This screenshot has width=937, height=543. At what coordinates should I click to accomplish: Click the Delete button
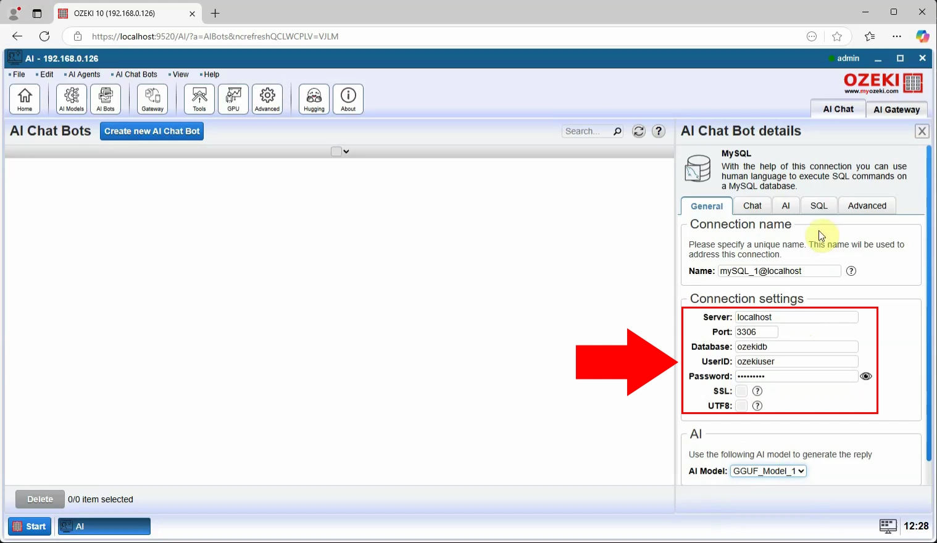(40, 499)
